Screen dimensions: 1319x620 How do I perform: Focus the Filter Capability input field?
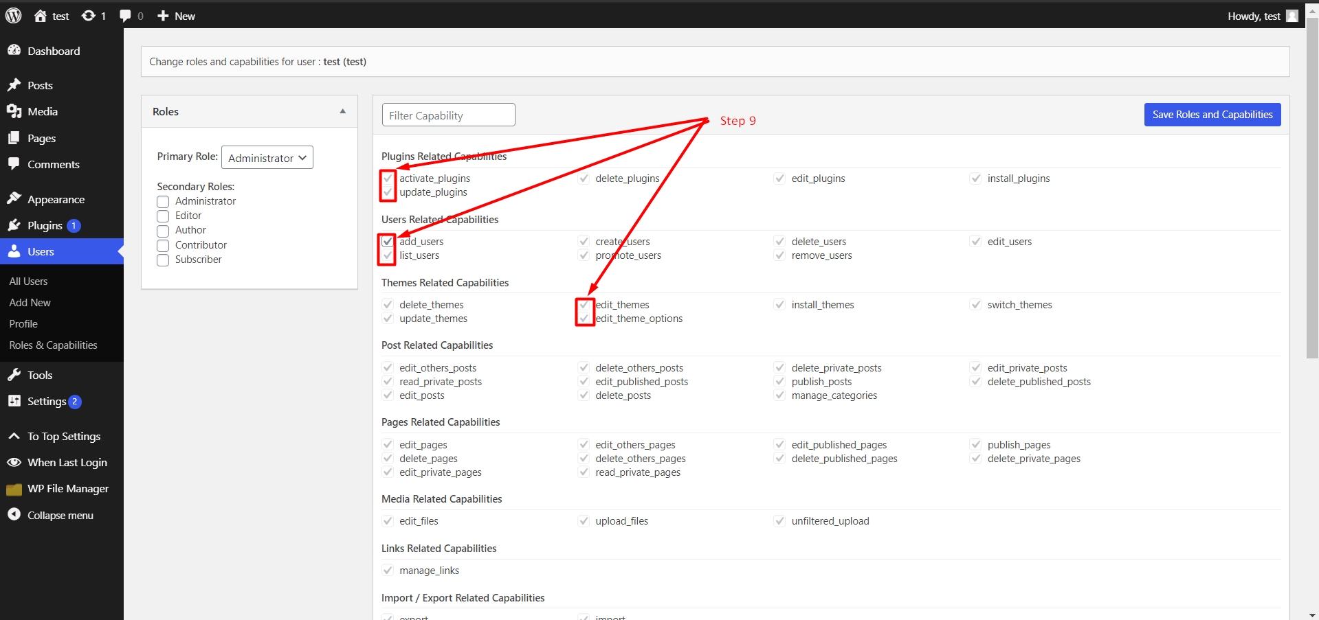pos(448,115)
